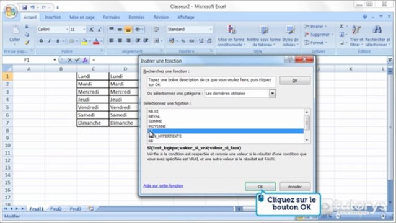Open the round Office button menu

point(11,11)
